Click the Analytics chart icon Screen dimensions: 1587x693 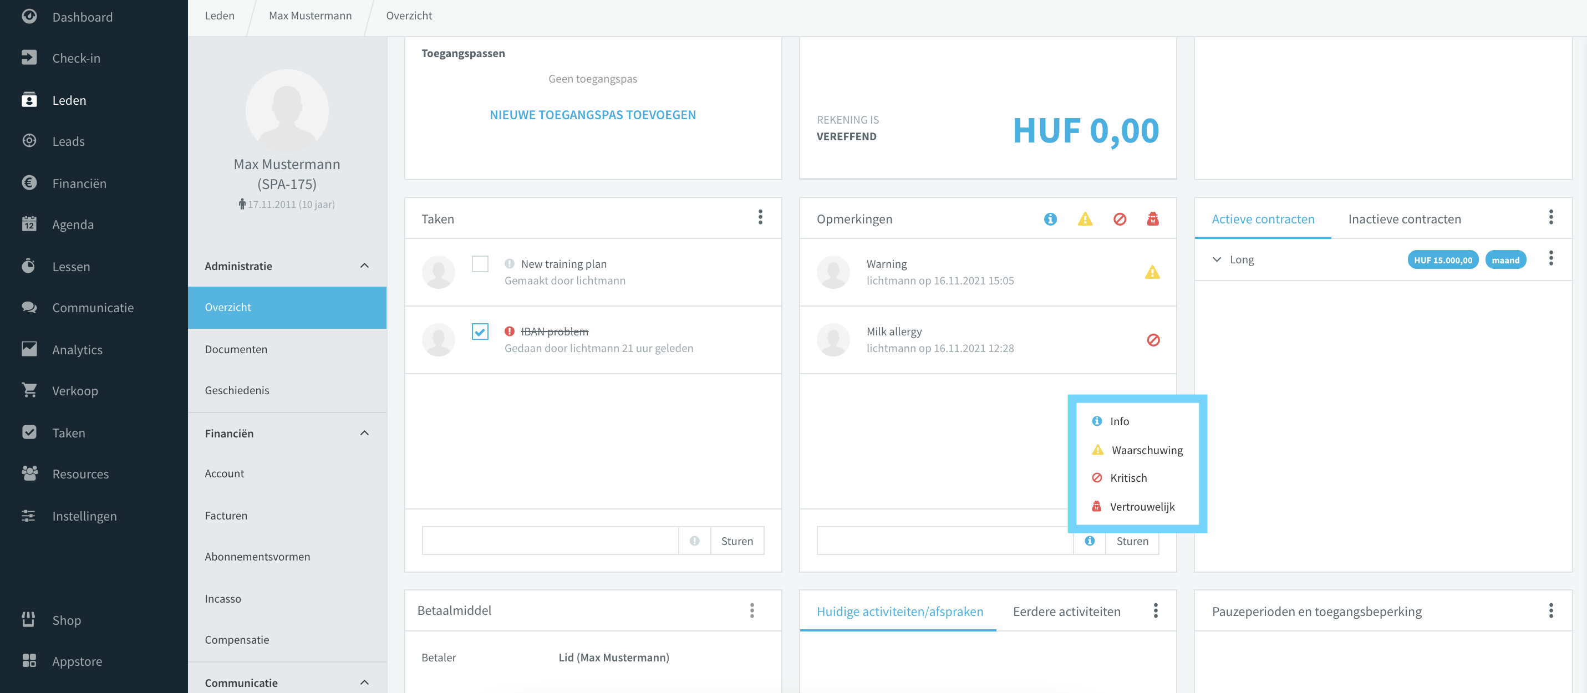click(x=29, y=349)
